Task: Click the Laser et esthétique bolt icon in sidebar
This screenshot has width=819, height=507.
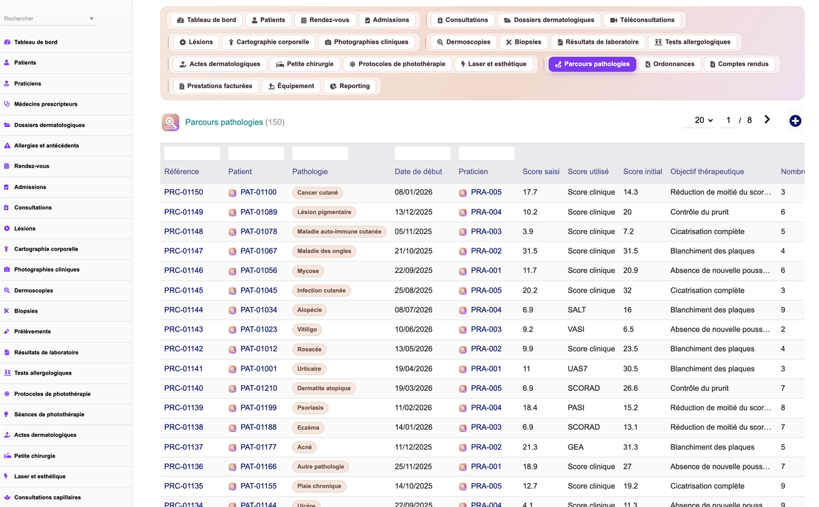Action: pos(8,476)
